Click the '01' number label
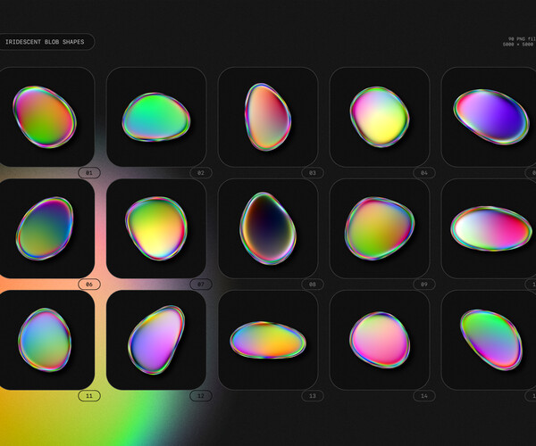The height and width of the screenshot is (446, 536). [89, 173]
